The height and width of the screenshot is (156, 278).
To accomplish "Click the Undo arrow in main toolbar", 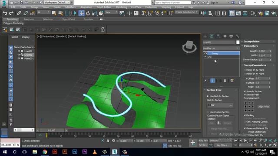I will 5,13.
